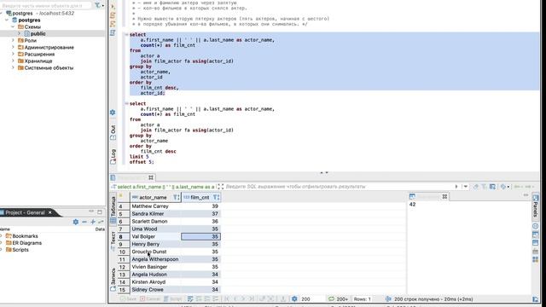Click the results fetch size gear icon
Image resolution: width=546 pixels, height=307 pixels.
(x=294, y=298)
